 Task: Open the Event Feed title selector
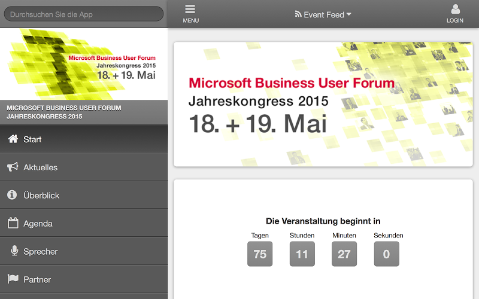pos(324,14)
